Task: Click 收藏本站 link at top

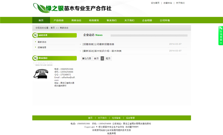Action: pyautogui.click(x=168, y=3)
